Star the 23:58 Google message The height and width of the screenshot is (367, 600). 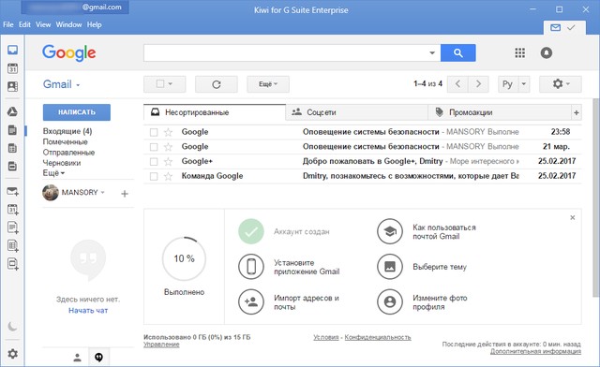168,132
